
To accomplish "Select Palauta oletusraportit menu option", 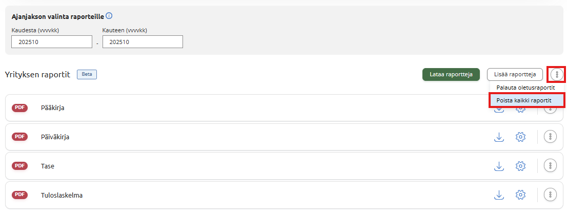I will (x=525, y=88).
